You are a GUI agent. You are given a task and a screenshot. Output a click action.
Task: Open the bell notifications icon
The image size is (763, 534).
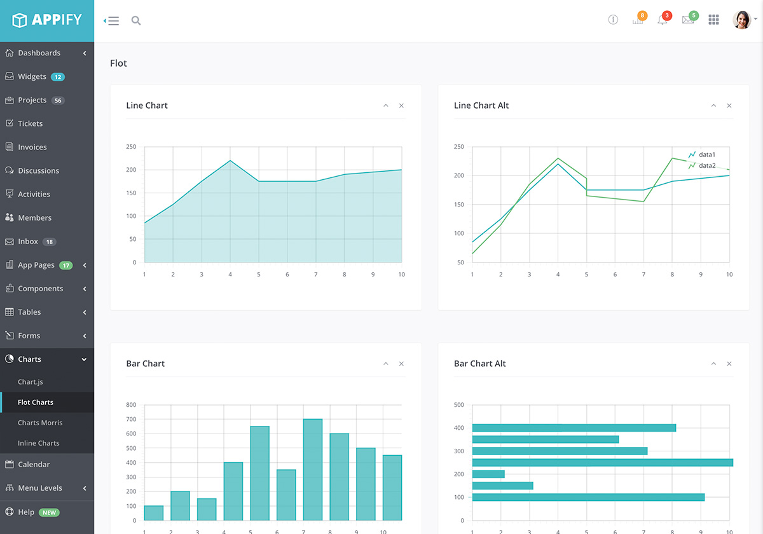(x=663, y=20)
